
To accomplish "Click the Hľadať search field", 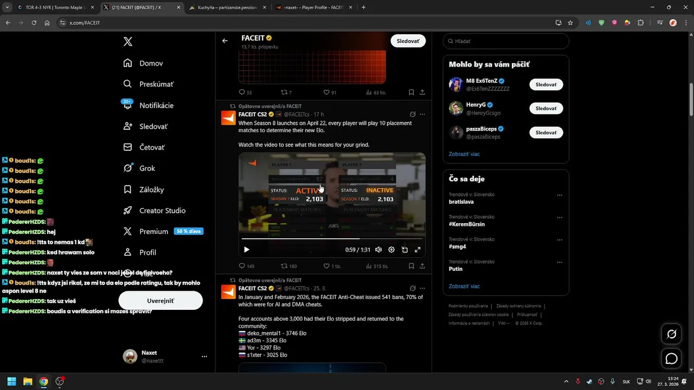I will point(506,41).
